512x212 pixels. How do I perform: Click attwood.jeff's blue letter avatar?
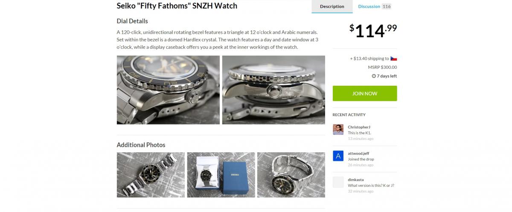[338, 156]
